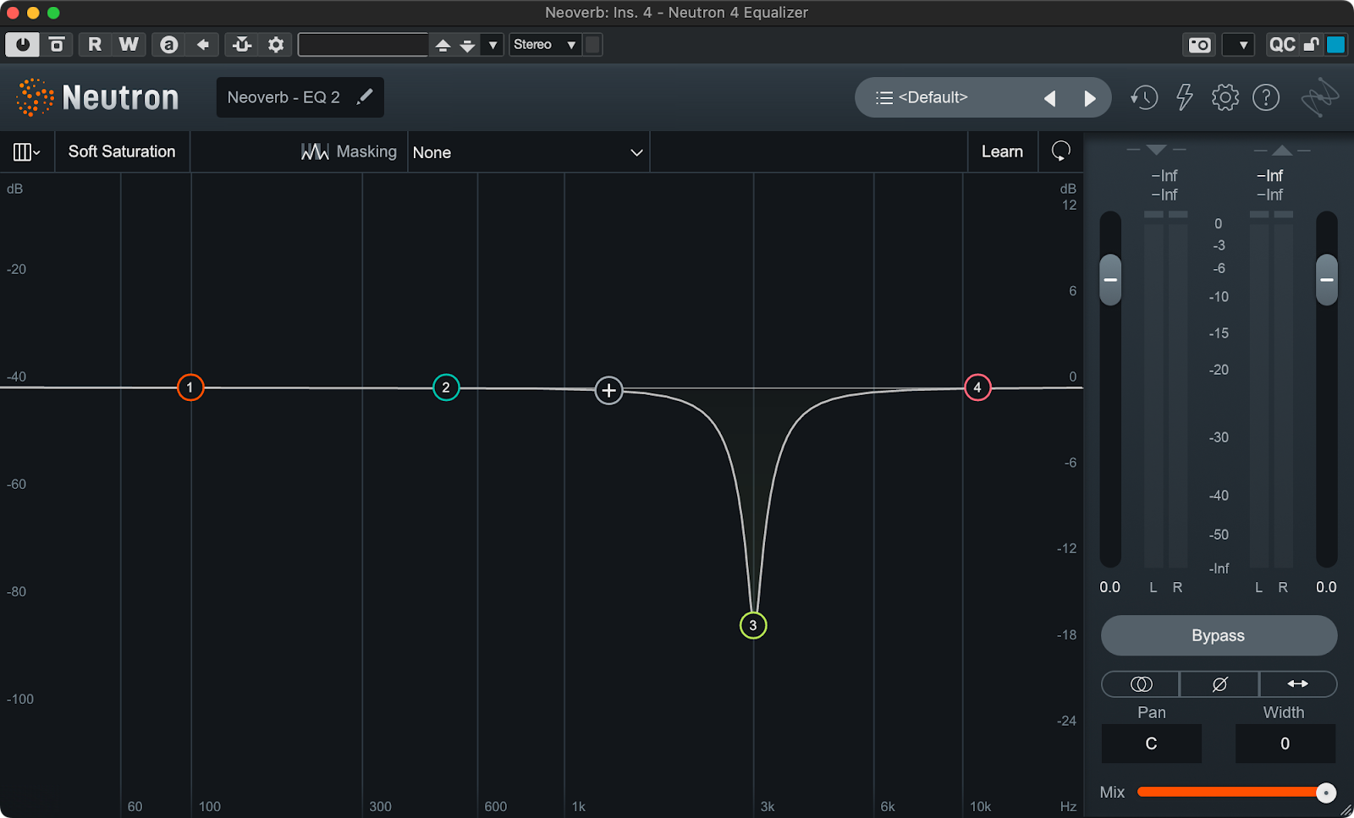Click the pencil icon to rename EQ 2
Viewport: 1354px width, 818px height.
click(x=365, y=97)
